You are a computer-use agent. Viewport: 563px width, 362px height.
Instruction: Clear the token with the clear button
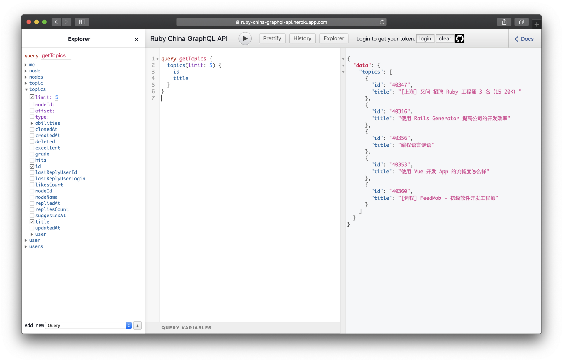(x=445, y=38)
